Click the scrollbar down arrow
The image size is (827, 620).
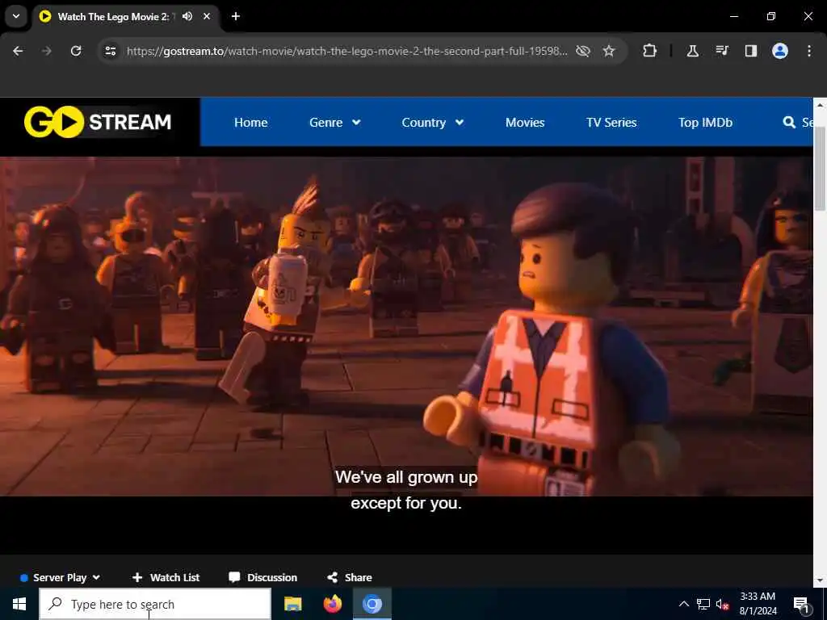point(820,580)
